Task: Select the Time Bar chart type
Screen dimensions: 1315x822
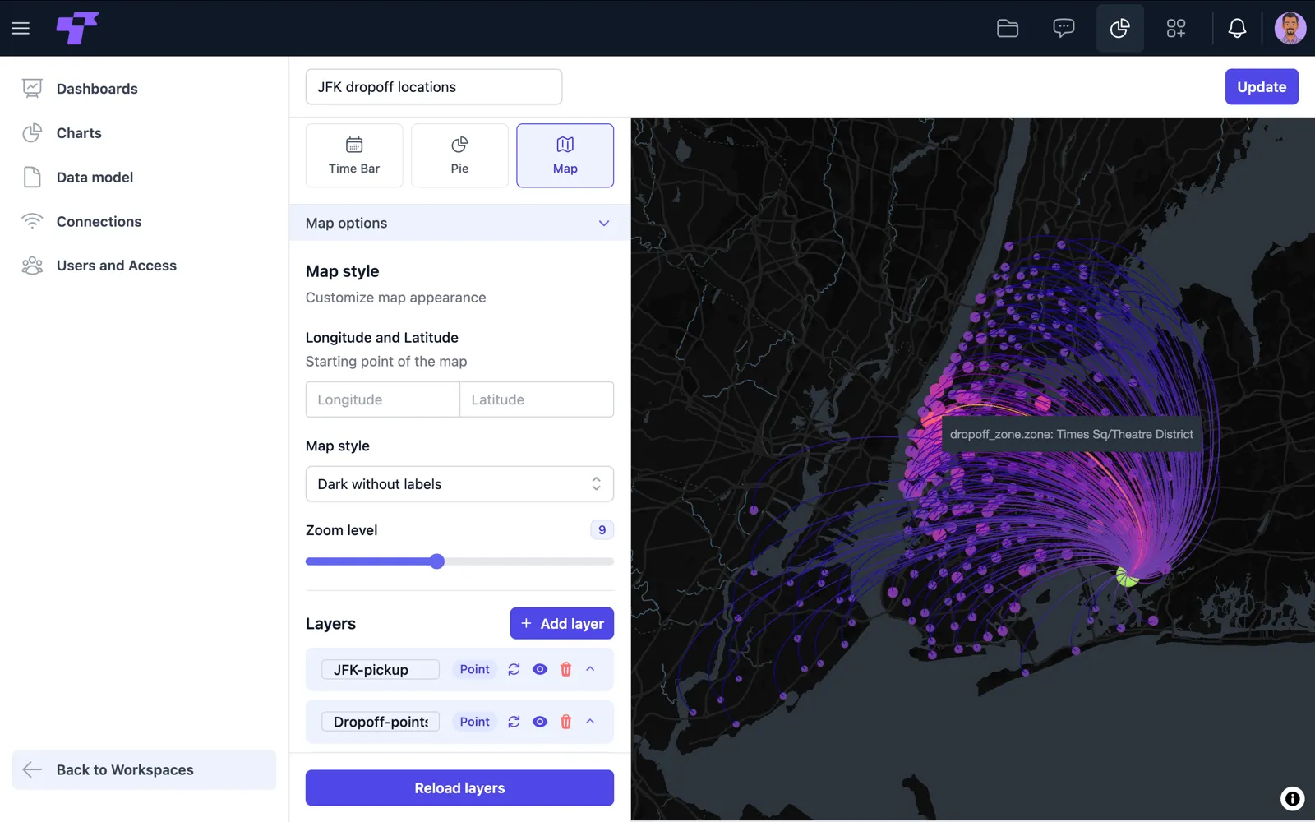Action: pos(354,155)
